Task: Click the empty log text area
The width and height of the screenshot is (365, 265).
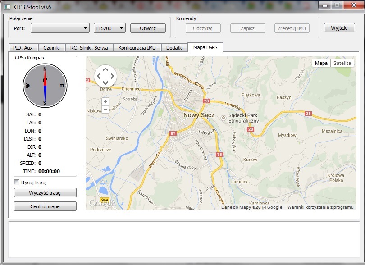Action: (182, 240)
